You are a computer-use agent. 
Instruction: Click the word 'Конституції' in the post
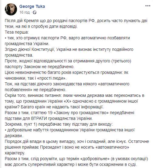click(43, 50)
